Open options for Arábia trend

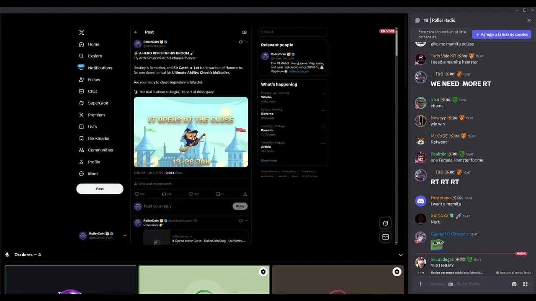(323, 143)
